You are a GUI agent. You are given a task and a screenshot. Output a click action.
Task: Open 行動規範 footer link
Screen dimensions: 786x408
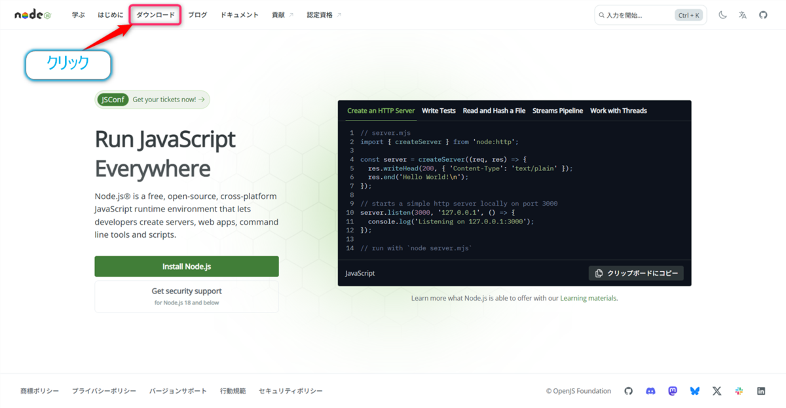233,391
